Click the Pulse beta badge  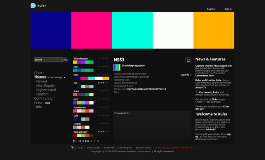coord(47,103)
